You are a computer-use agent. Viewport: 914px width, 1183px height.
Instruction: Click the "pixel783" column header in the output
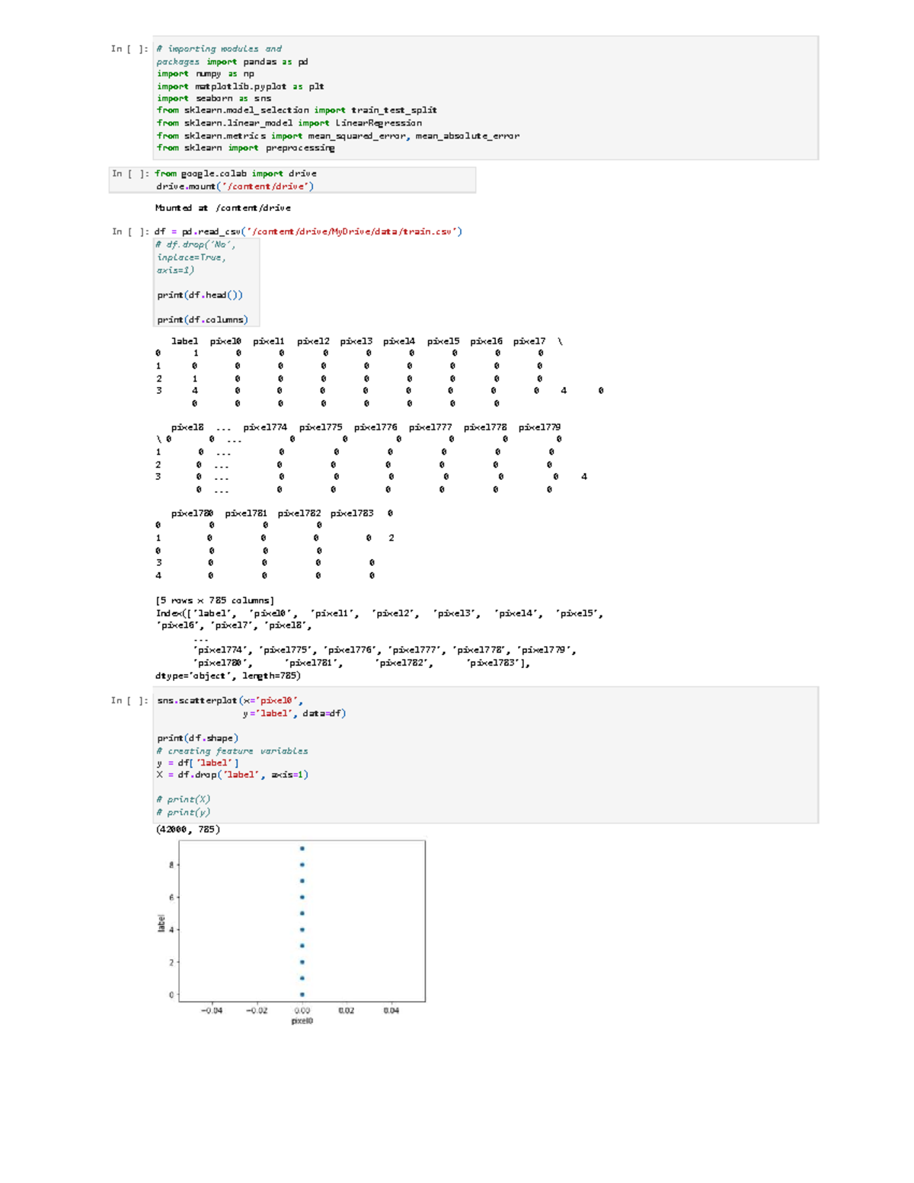click(x=352, y=513)
